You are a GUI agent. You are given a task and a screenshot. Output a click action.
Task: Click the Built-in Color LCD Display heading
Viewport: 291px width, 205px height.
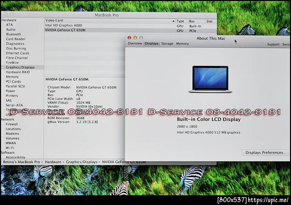(209, 120)
